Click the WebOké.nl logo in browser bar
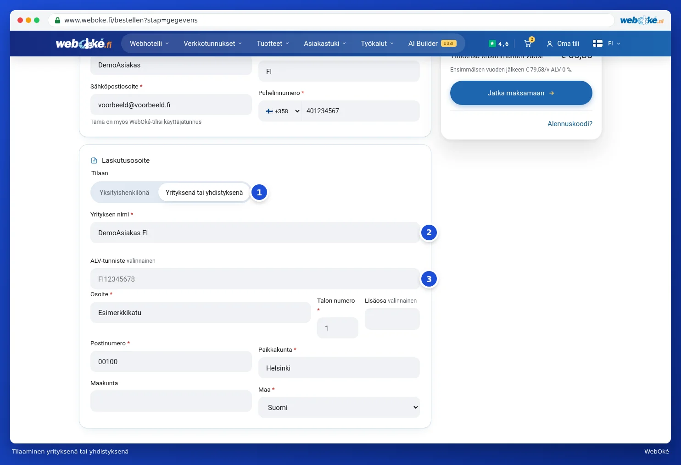This screenshot has height=465, width=681. click(x=642, y=20)
